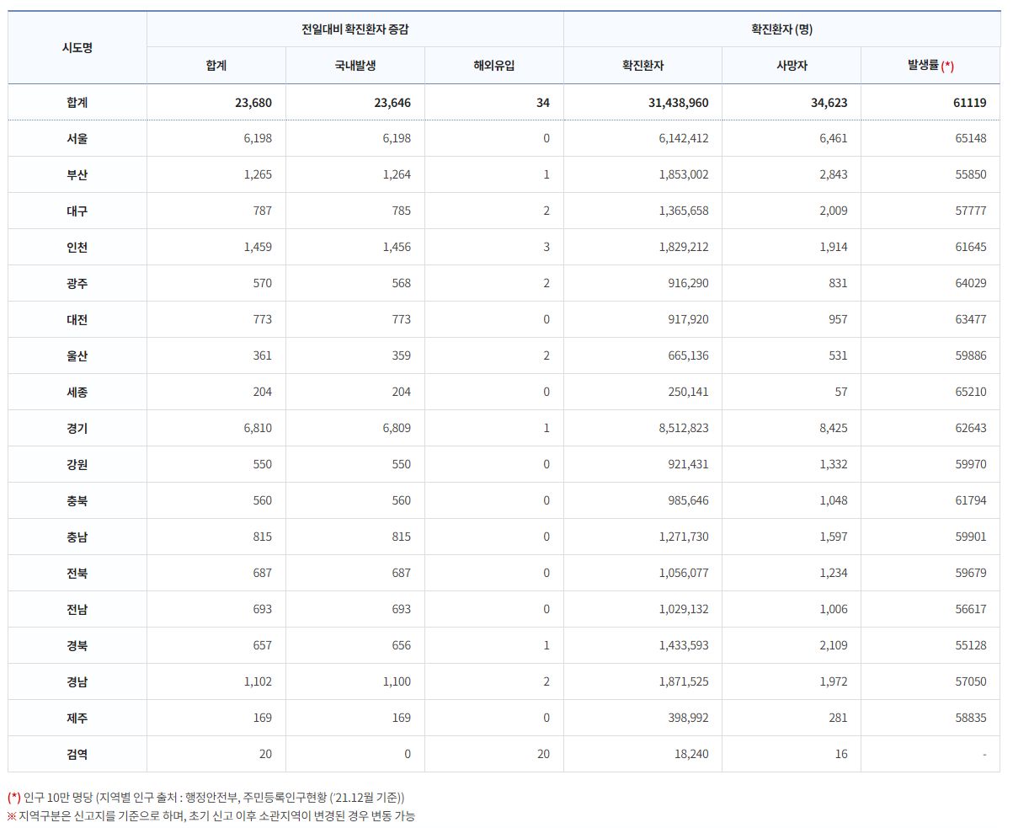Select the 울산 row label

[77, 355]
